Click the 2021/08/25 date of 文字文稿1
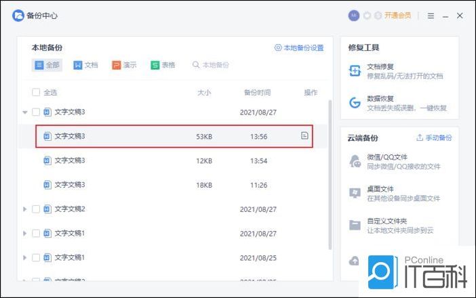 (x=258, y=258)
